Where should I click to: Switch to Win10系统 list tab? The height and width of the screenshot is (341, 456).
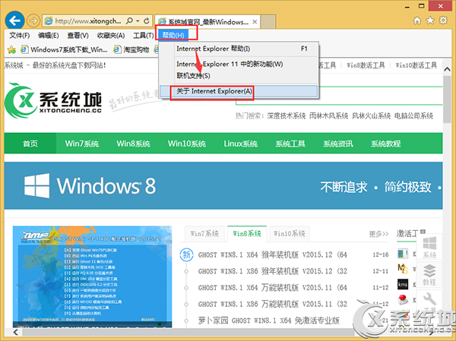[290, 233]
